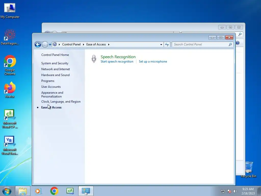
Task: Click the Speech Recognition microphone icon
Action: tap(94, 59)
